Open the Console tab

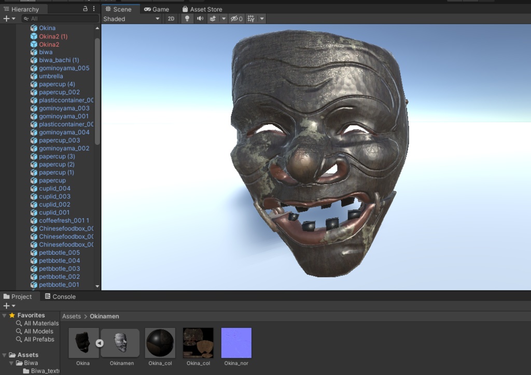[60, 296]
